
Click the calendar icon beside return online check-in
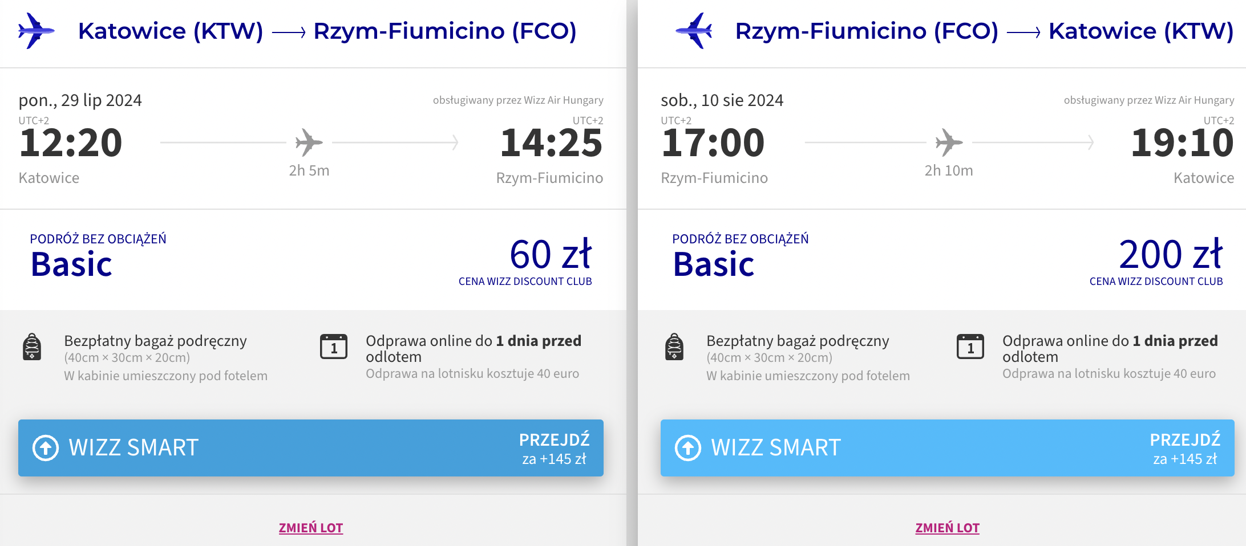[970, 347]
